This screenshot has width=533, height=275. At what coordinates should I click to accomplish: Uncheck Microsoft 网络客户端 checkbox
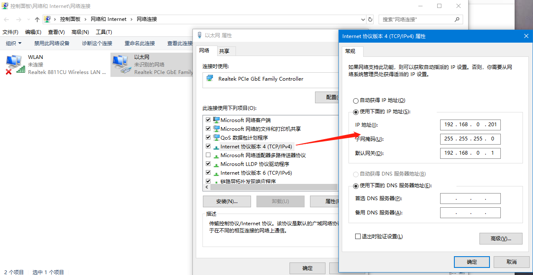(x=208, y=120)
